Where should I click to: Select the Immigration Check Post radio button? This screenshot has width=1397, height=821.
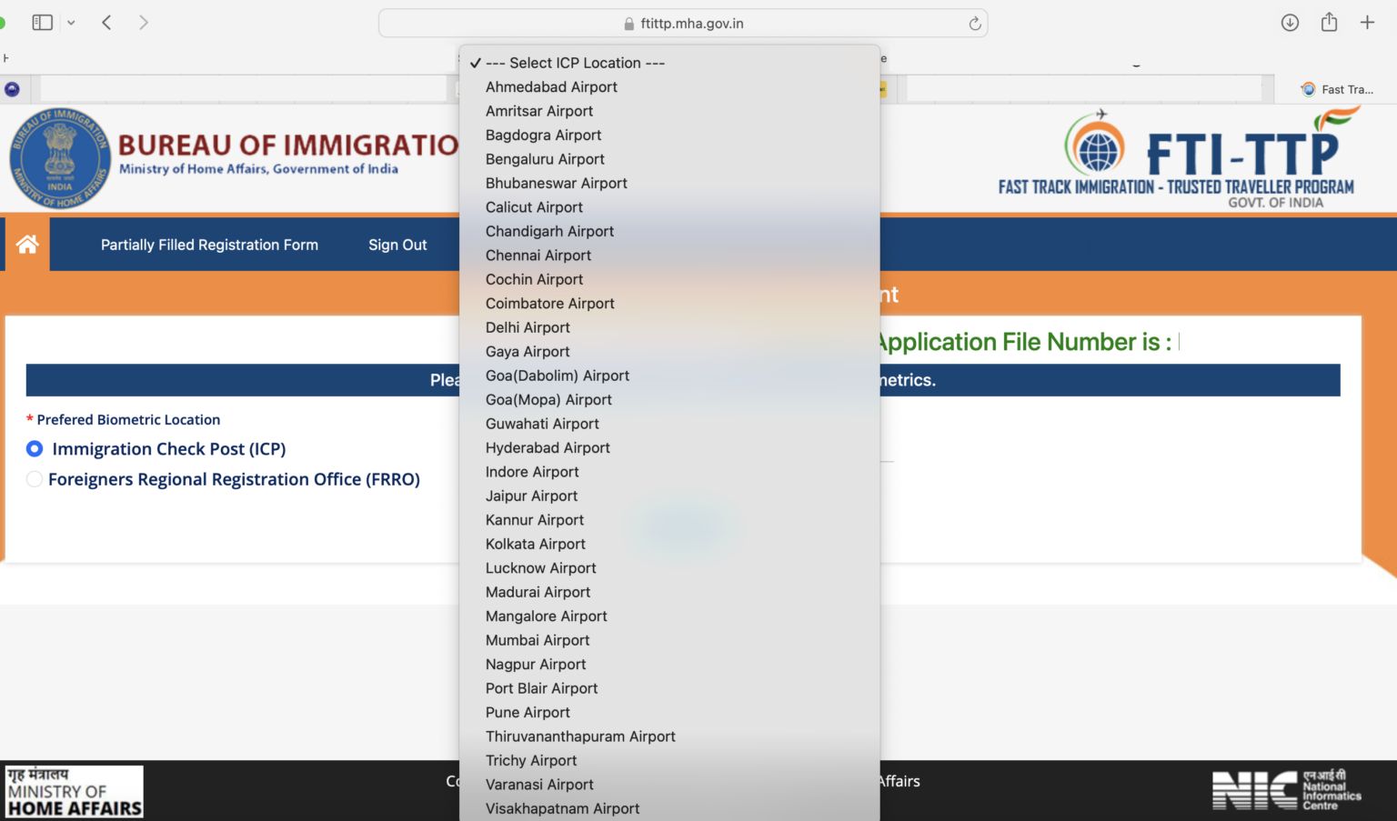coord(34,448)
